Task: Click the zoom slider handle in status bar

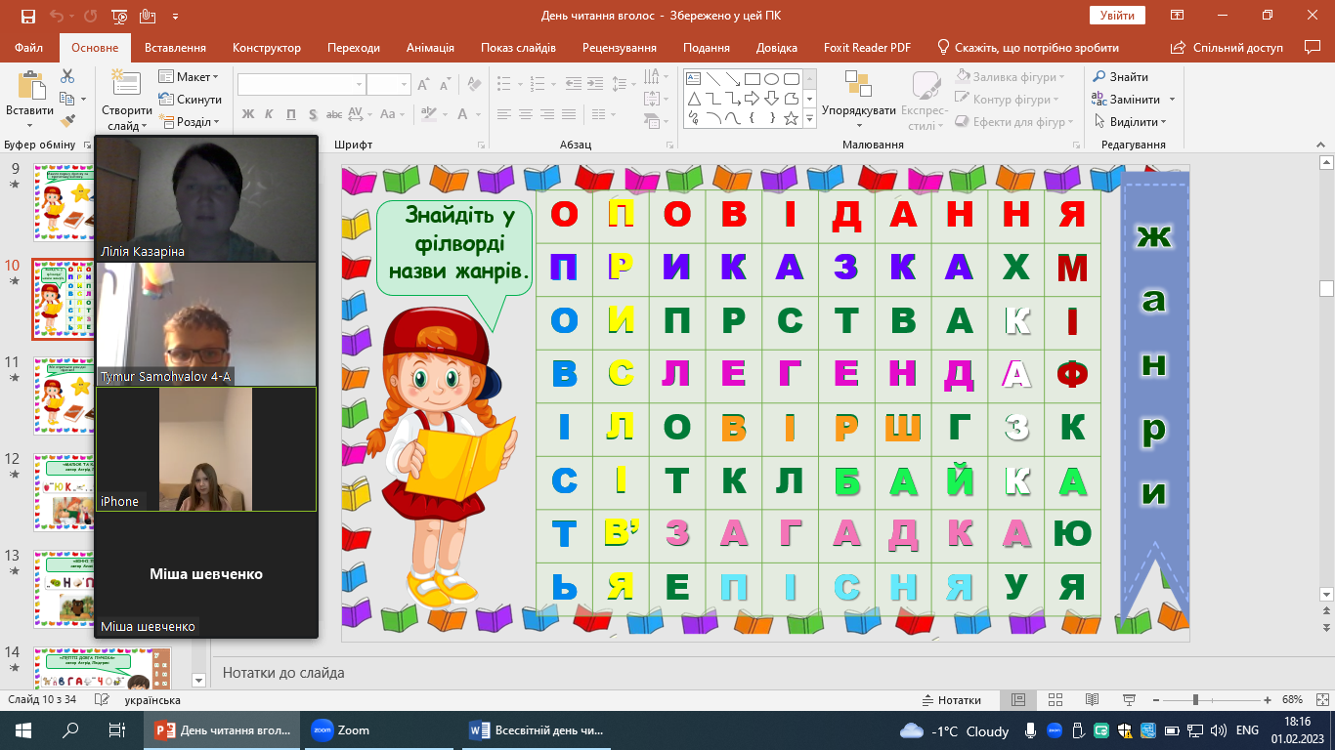Action: [1195, 700]
